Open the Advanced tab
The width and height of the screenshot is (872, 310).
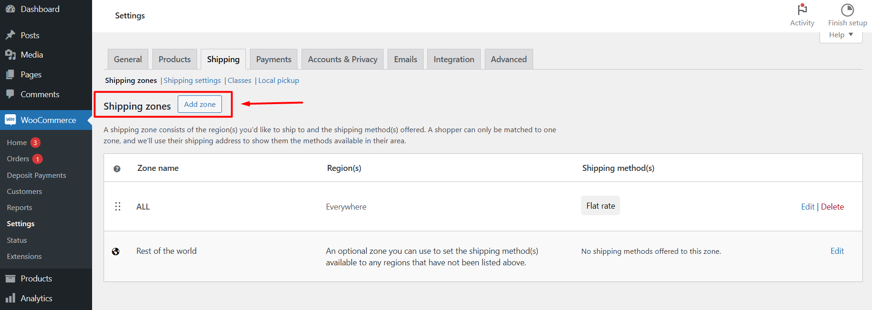(509, 59)
